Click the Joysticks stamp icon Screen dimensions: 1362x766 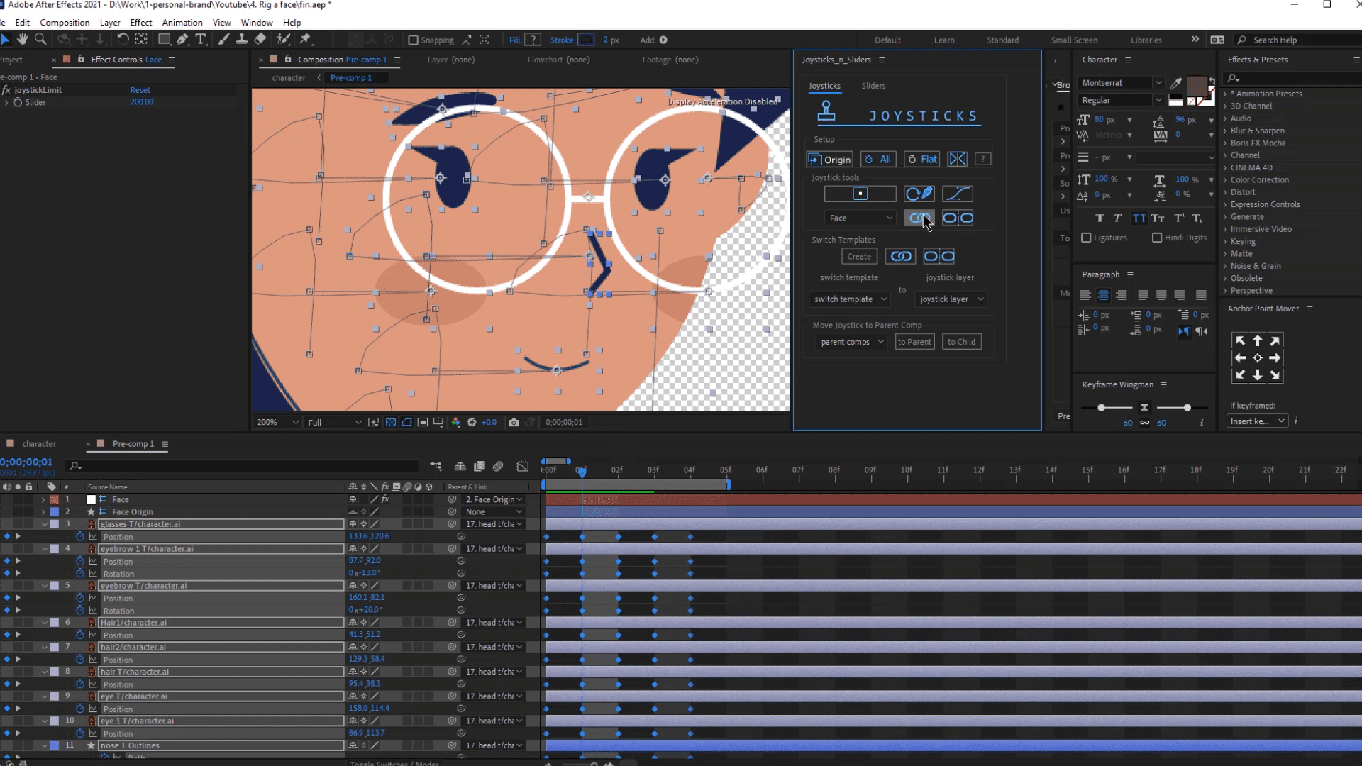826,111
